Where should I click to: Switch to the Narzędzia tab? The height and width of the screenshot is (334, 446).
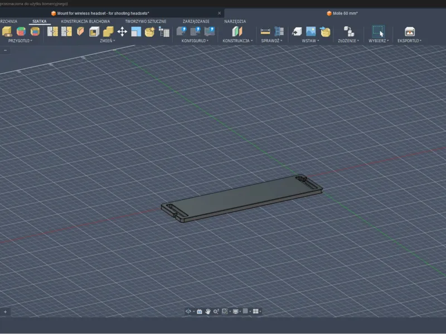(235, 21)
